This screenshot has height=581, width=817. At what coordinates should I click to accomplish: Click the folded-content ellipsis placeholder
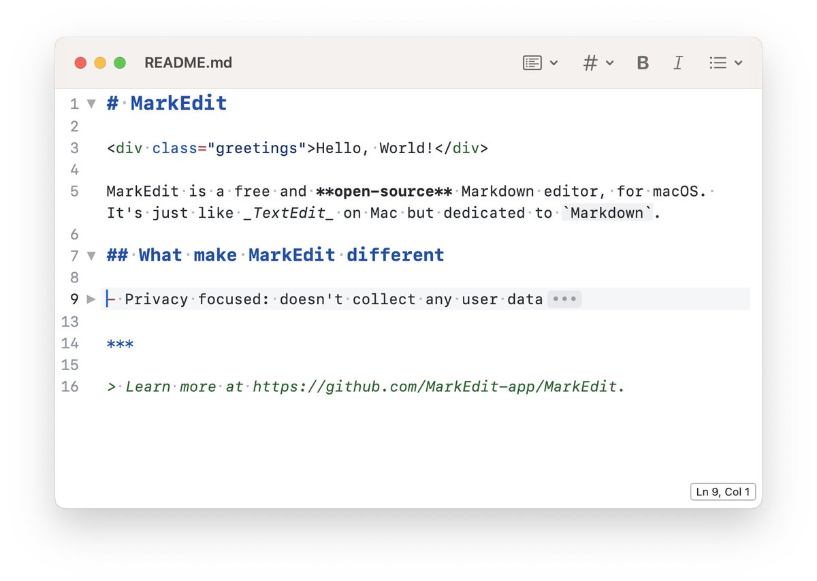[564, 299]
